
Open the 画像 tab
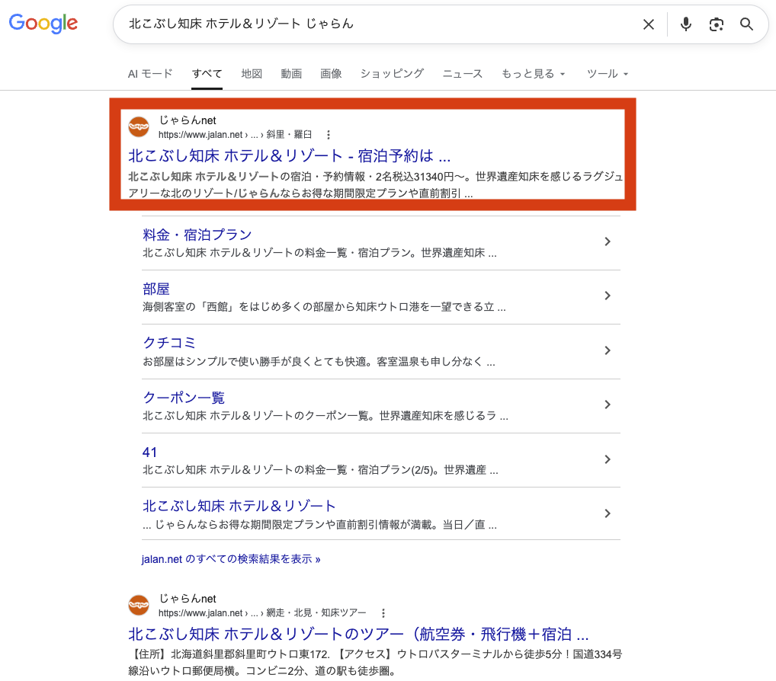click(331, 74)
